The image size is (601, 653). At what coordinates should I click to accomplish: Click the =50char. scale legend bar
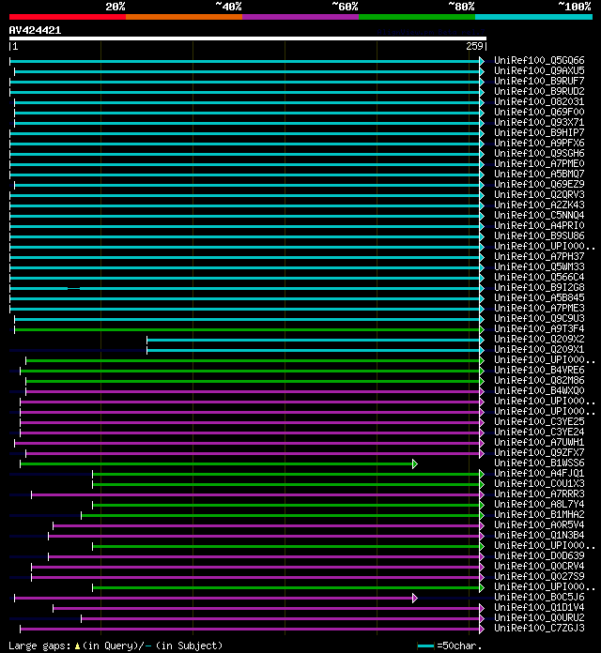coord(425,645)
